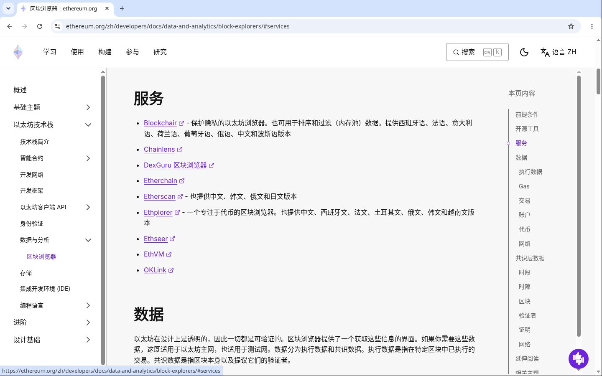Open the 使用 navigation menu
The image size is (602, 376).
tap(77, 52)
